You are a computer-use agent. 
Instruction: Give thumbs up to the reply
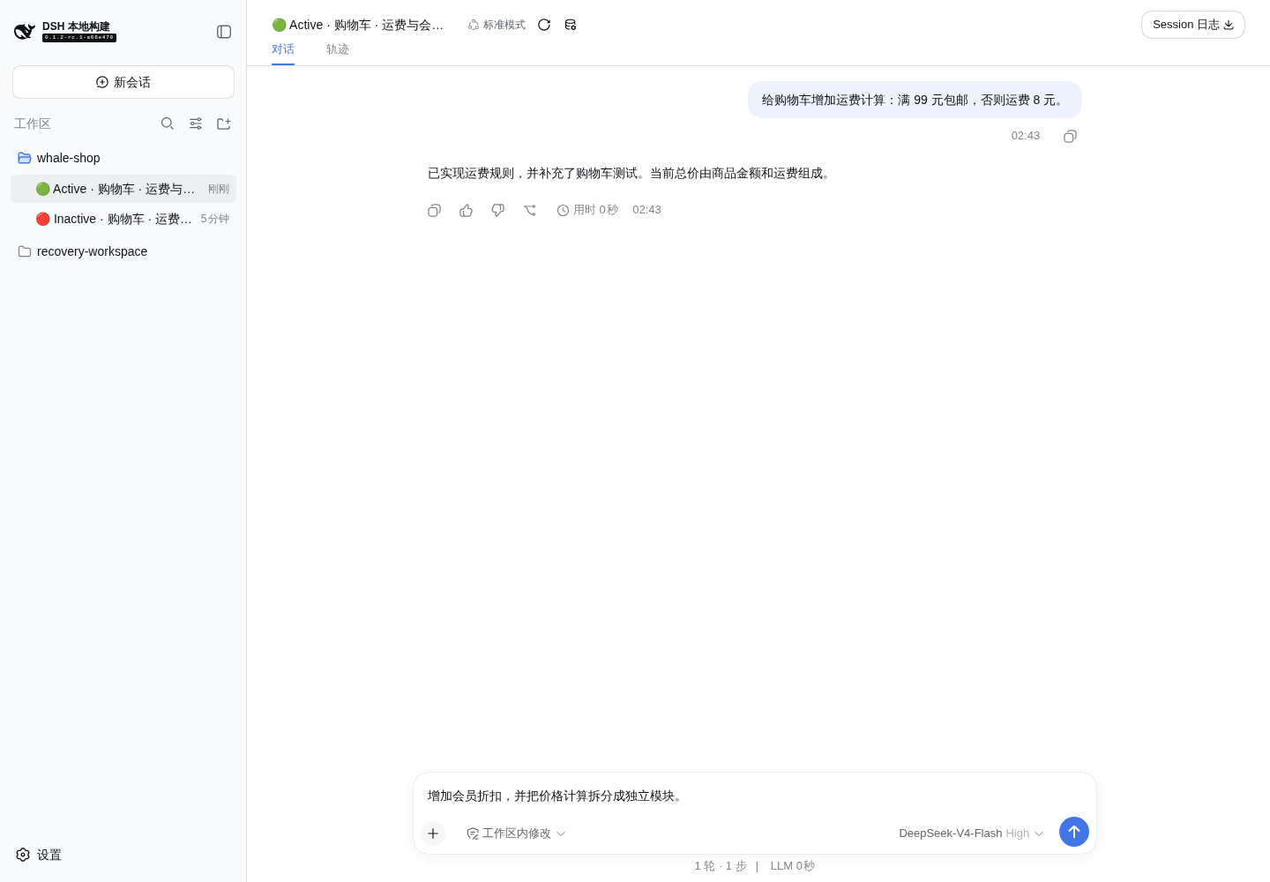(466, 210)
